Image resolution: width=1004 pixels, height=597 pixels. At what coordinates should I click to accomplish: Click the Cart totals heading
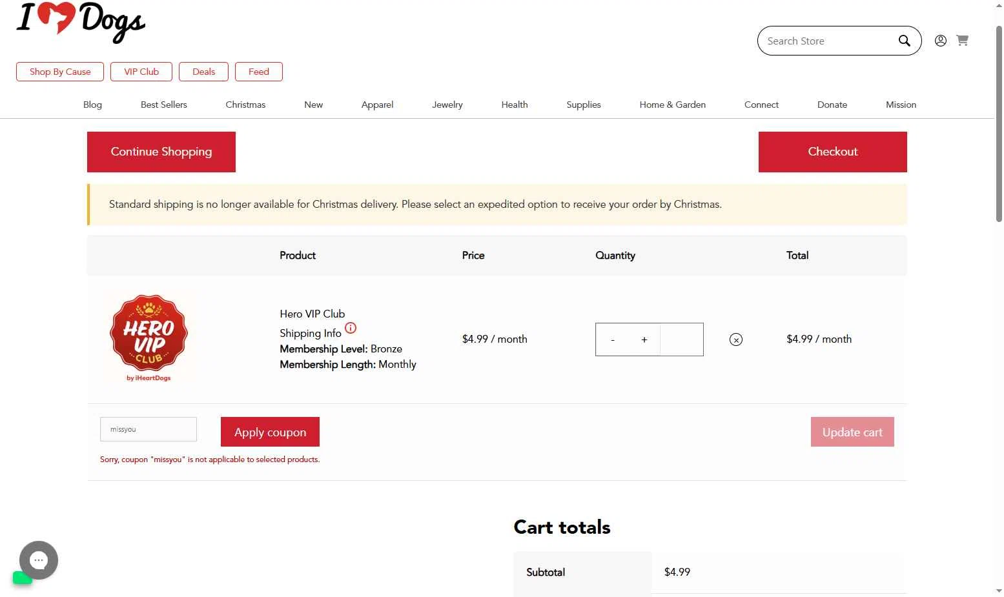click(562, 527)
